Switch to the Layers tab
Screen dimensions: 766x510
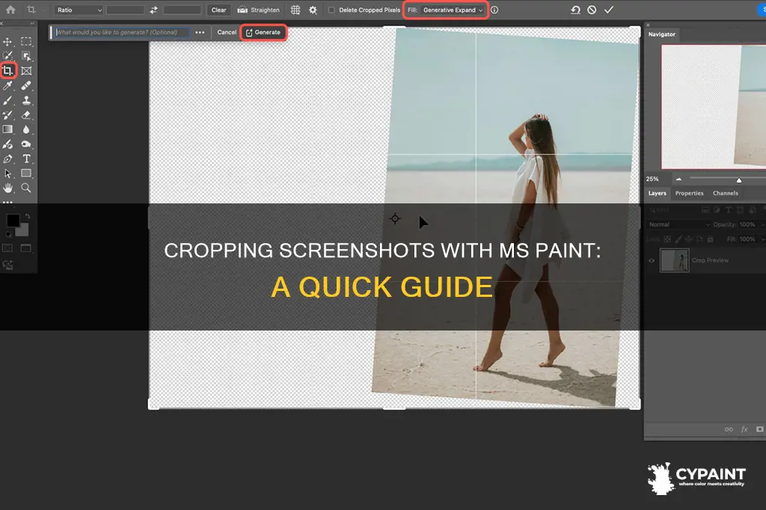pos(657,194)
